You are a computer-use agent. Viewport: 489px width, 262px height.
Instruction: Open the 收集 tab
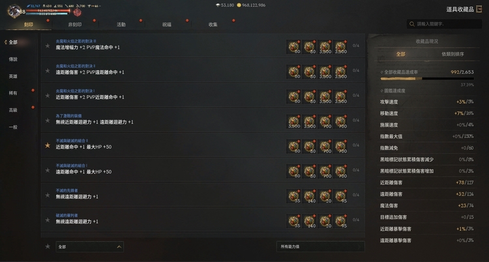click(x=213, y=24)
